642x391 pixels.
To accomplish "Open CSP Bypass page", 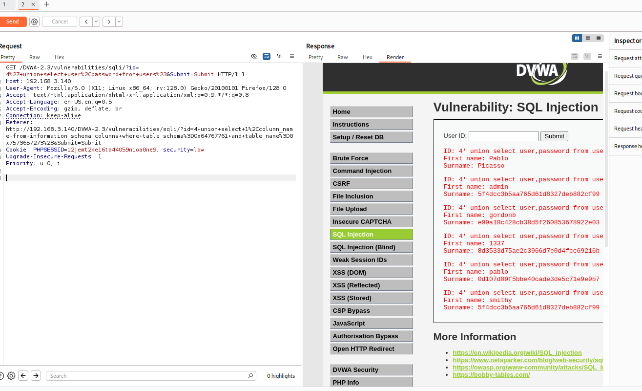I will 372,310.
